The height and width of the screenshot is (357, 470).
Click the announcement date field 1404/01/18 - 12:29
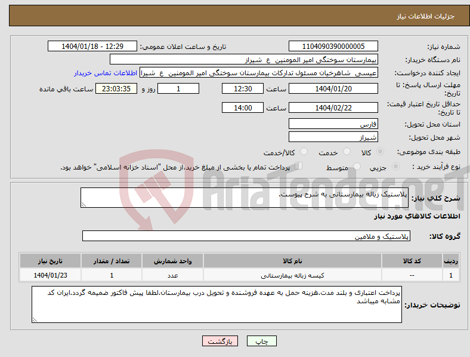pyautogui.click(x=92, y=46)
